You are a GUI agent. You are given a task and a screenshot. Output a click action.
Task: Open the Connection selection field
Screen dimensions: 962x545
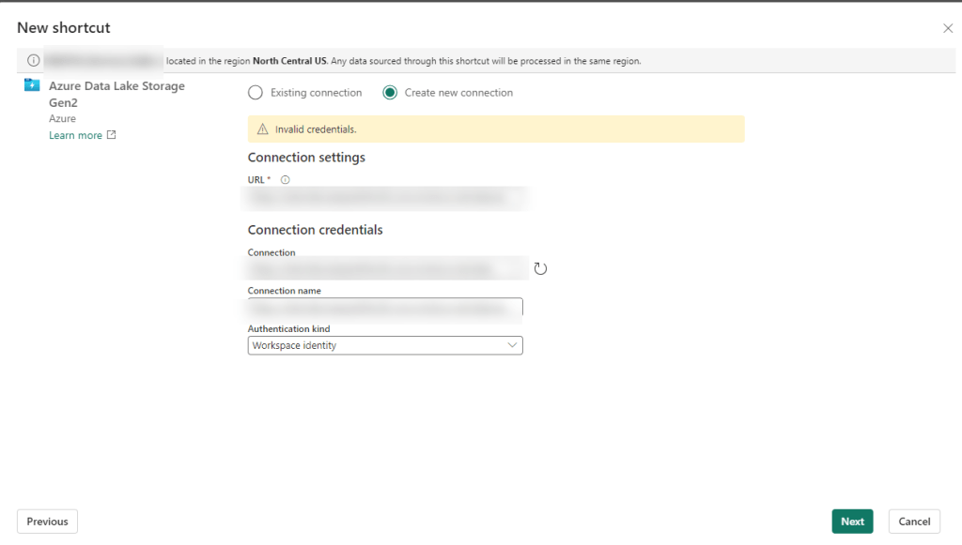[385, 268]
